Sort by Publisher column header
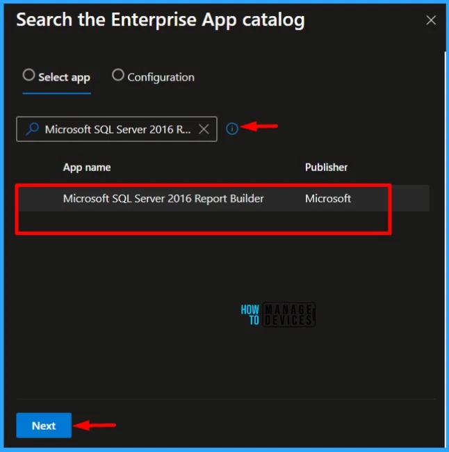The width and height of the screenshot is (449, 452). [x=326, y=167]
